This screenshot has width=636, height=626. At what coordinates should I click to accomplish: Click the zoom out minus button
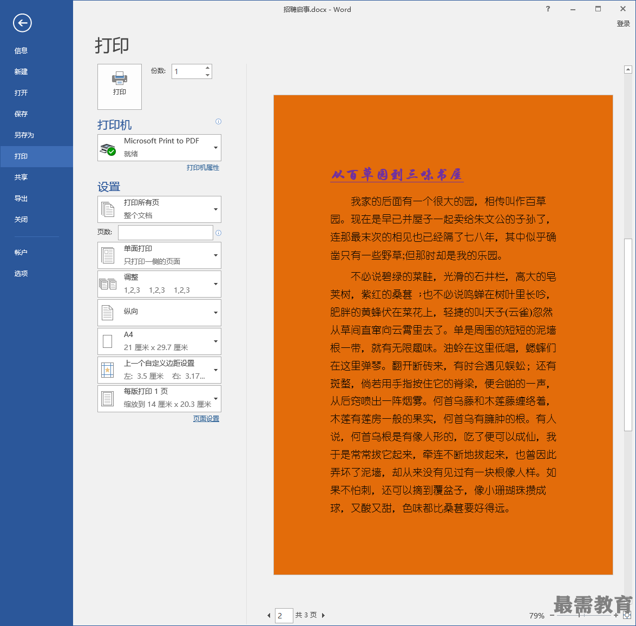tap(552, 616)
